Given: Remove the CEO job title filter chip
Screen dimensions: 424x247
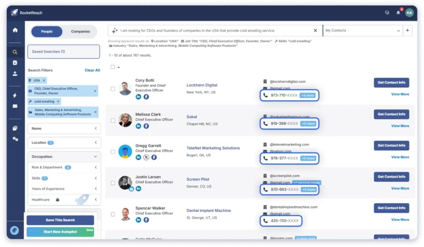Looking at the screenshot, I should point(95,91).
